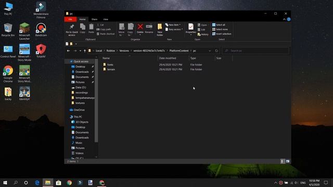Click the Copy icon in Clipboard group
333x187 pixels.
point(83,27)
